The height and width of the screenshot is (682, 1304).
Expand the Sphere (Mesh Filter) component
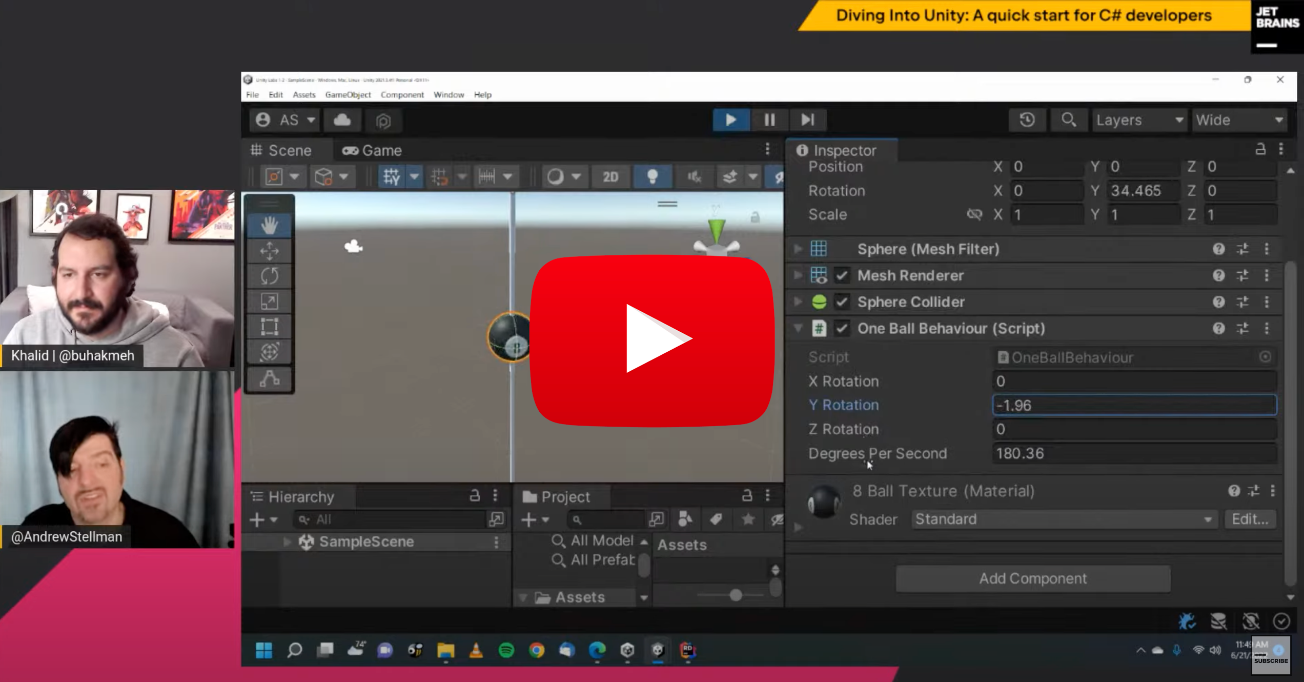pos(798,249)
